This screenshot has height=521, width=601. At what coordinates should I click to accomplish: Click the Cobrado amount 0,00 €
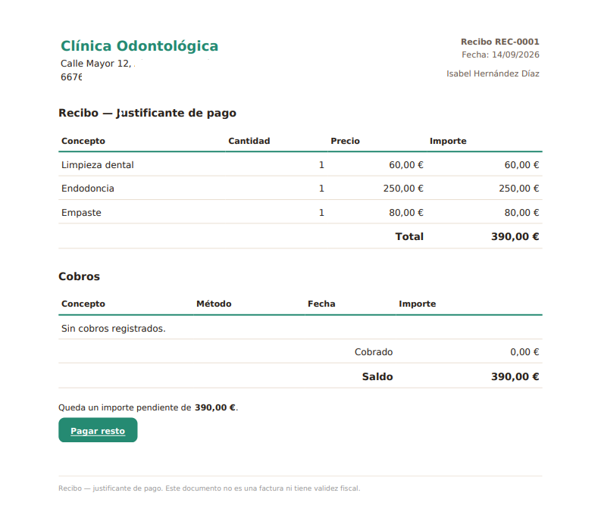[524, 352]
